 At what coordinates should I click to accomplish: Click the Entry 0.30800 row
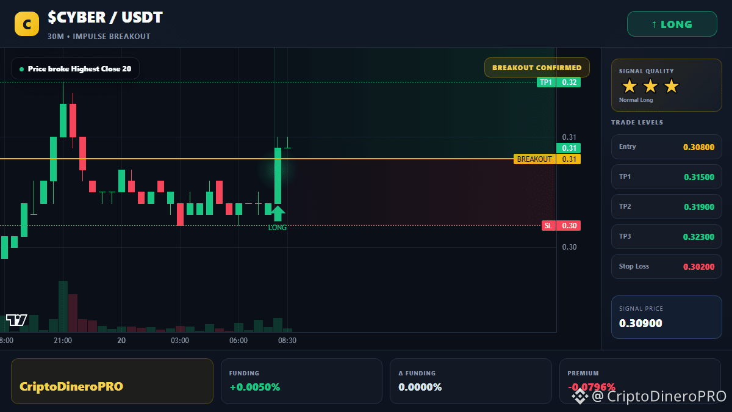pos(667,147)
